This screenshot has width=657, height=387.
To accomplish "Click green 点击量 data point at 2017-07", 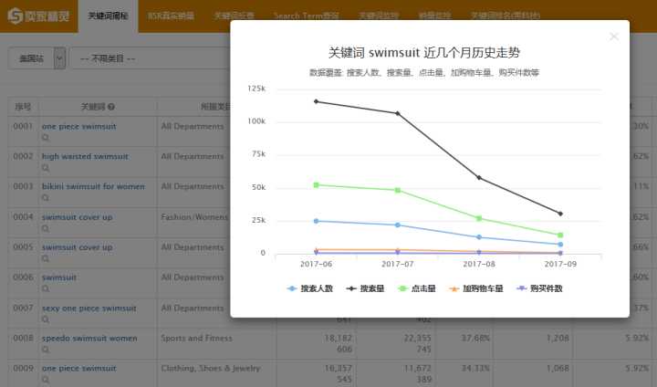I will (x=398, y=191).
